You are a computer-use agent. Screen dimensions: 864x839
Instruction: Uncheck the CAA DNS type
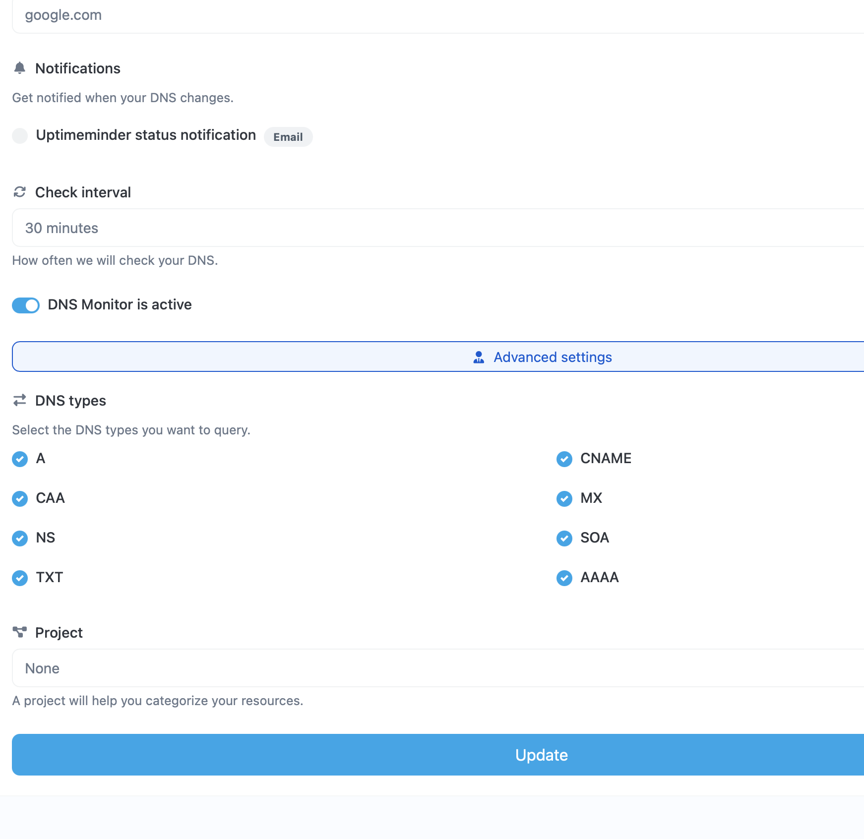click(20, 498)
